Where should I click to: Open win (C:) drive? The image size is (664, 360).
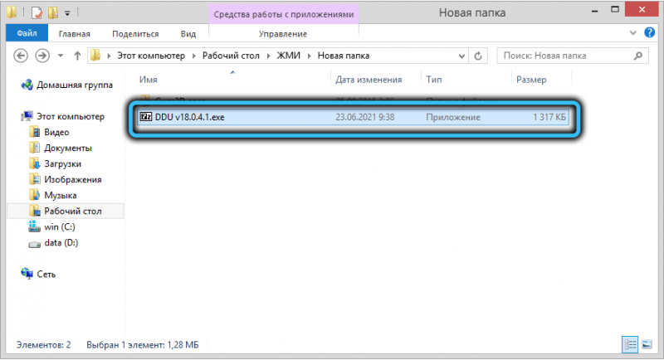pos(59,226)
